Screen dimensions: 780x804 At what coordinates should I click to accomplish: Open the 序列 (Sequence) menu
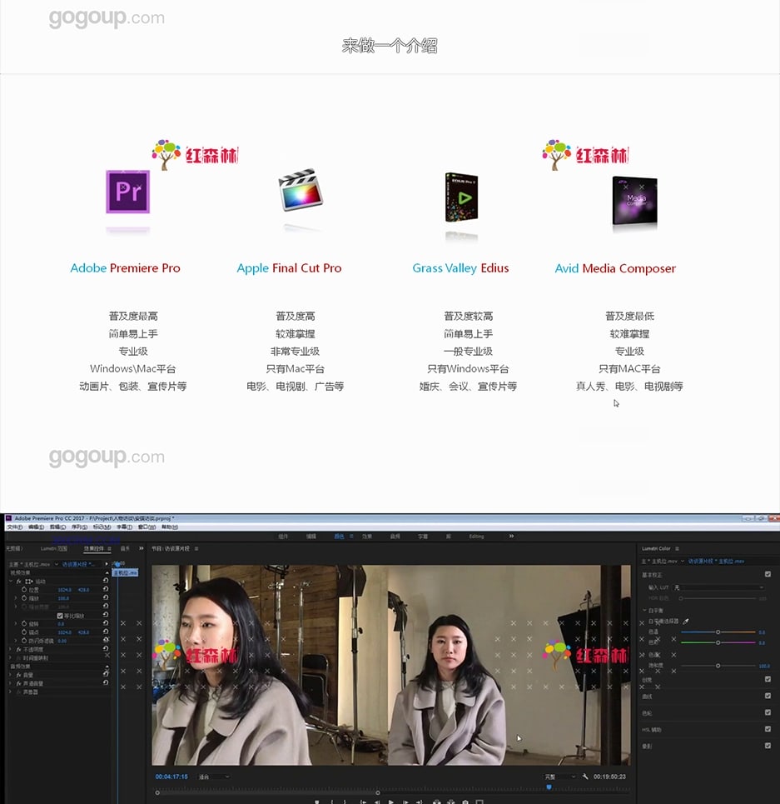click(79, 527)
